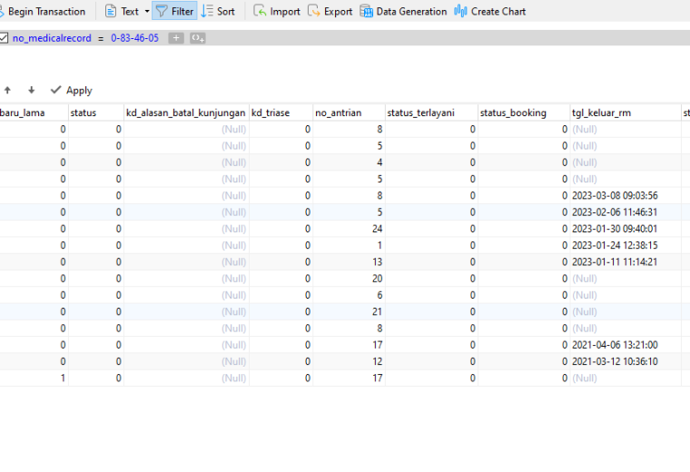Edit the filter value 0-83-46-05
Viewport: 690px width, 472px height.
tap(134, 38)
